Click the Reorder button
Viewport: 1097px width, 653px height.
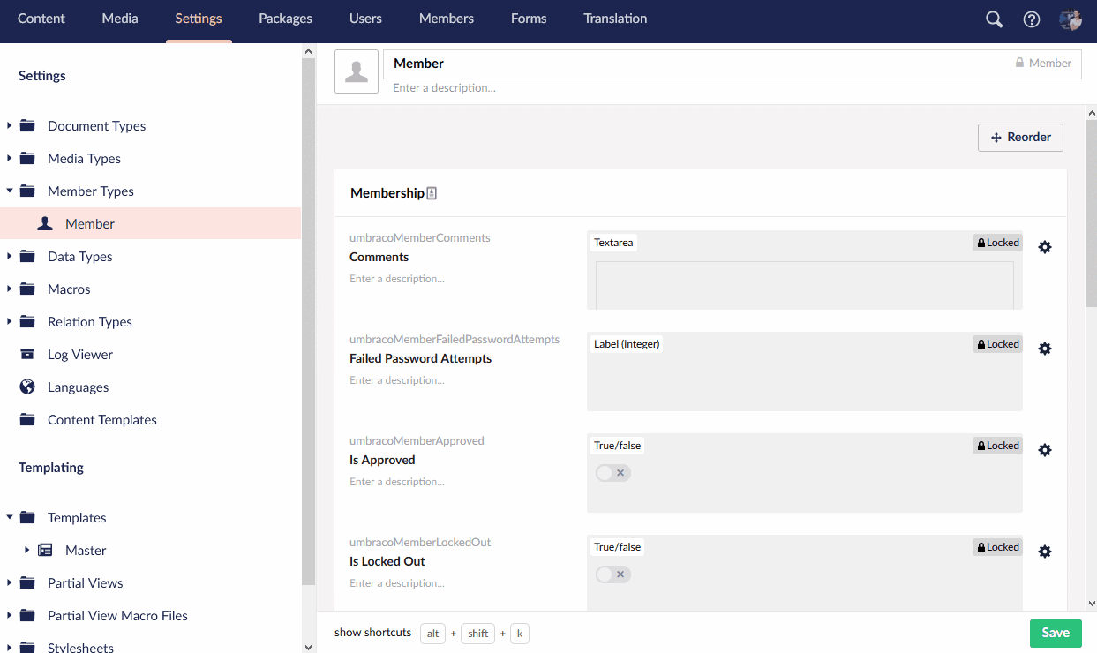1020,138
